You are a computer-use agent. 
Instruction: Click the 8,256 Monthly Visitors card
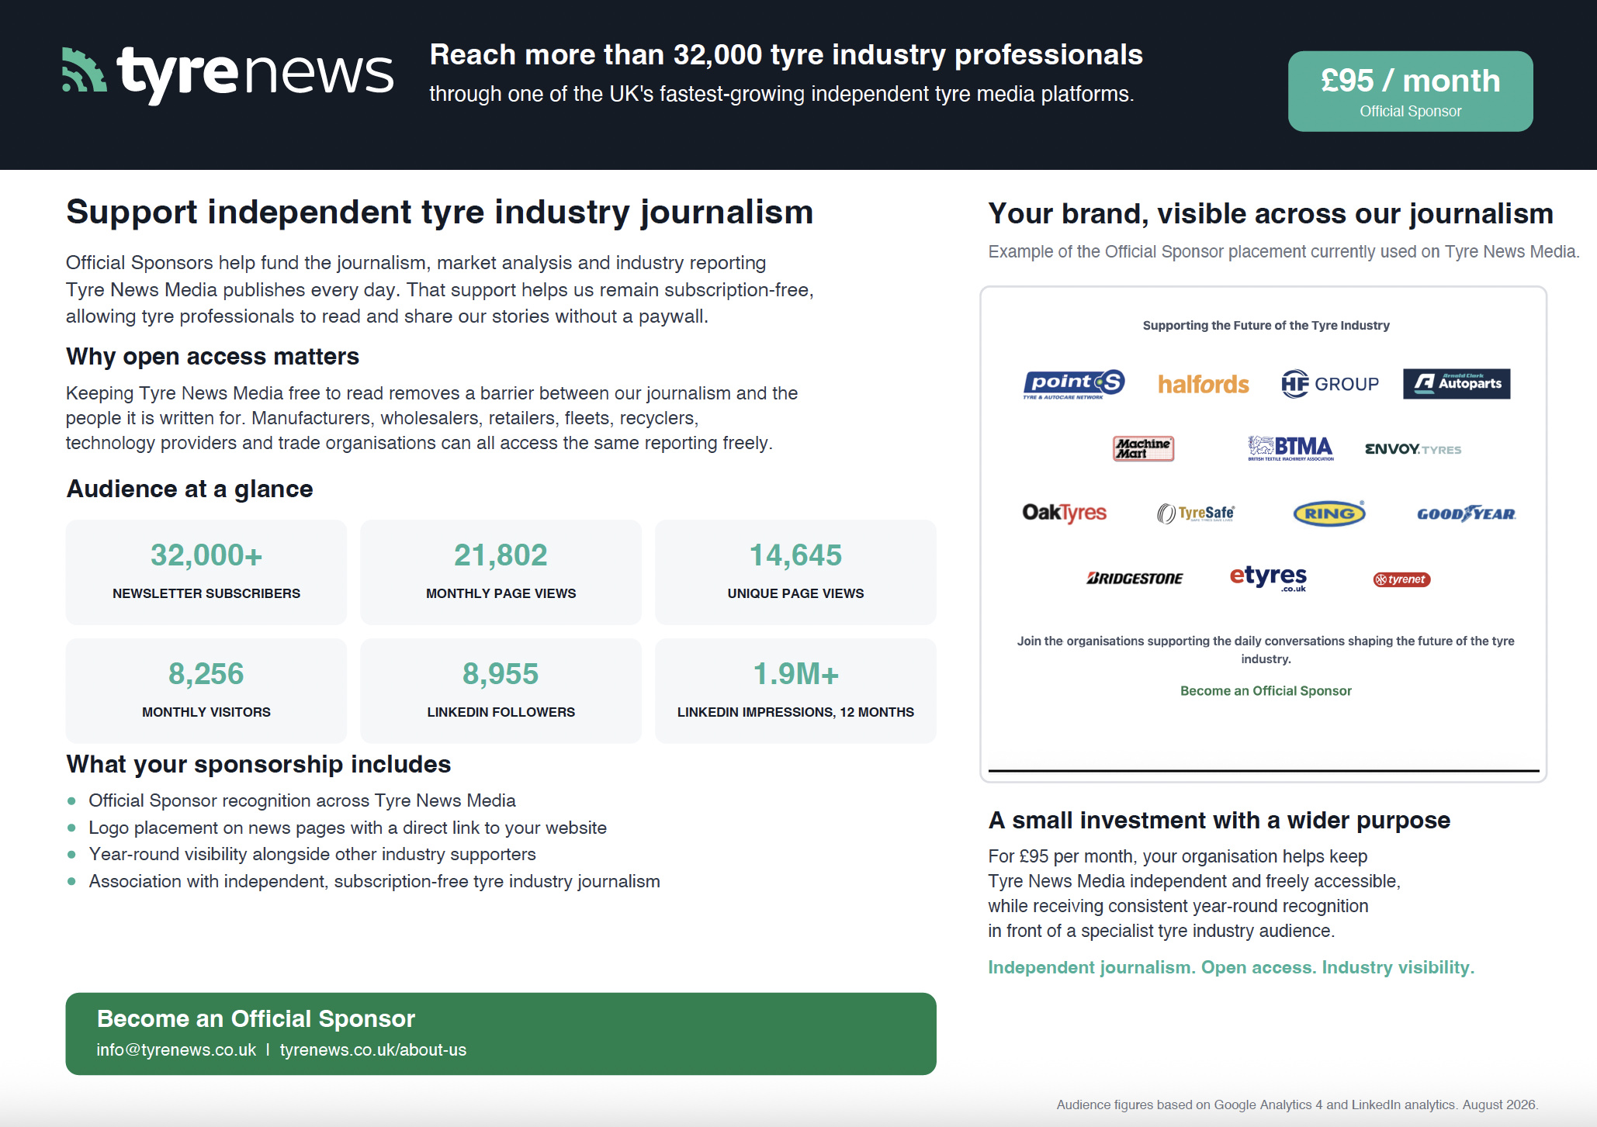(206, 691)
